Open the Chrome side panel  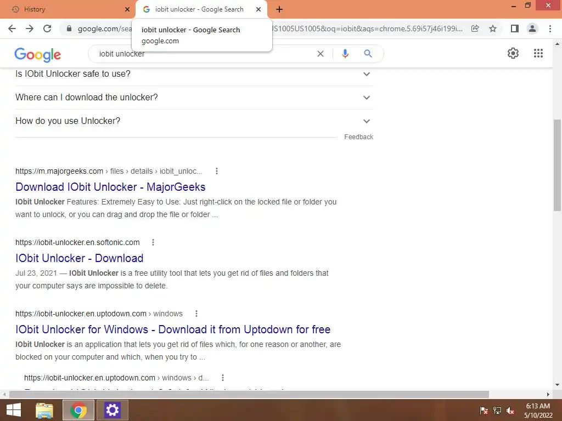515,29
